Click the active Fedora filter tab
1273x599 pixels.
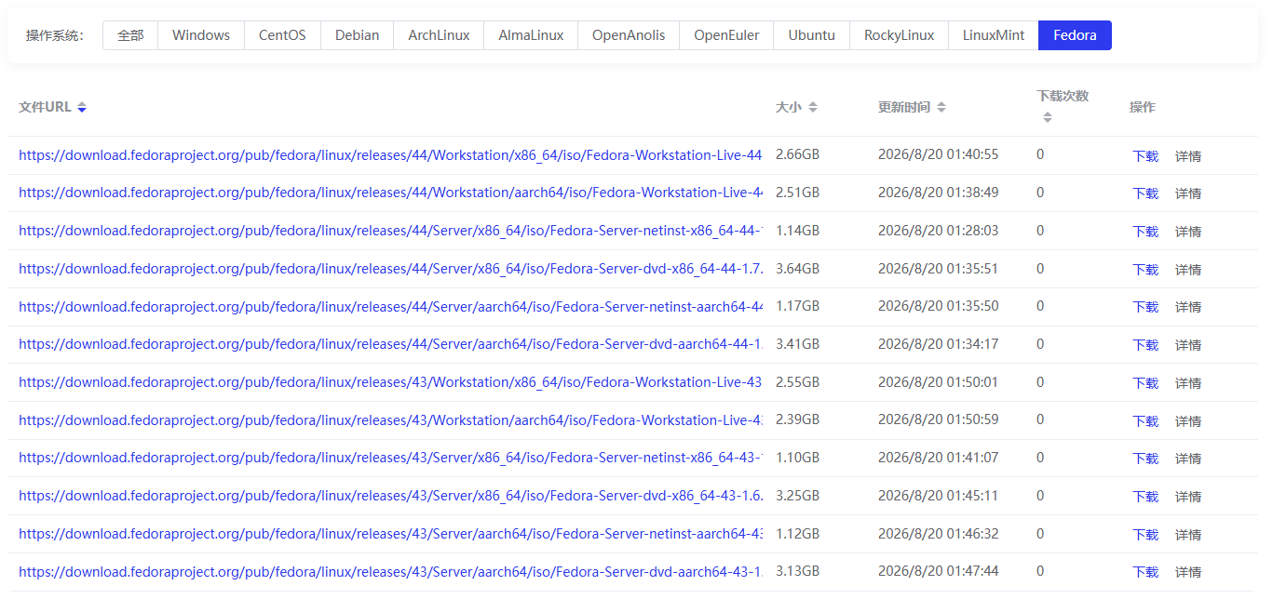click(x=1075, y=35)
